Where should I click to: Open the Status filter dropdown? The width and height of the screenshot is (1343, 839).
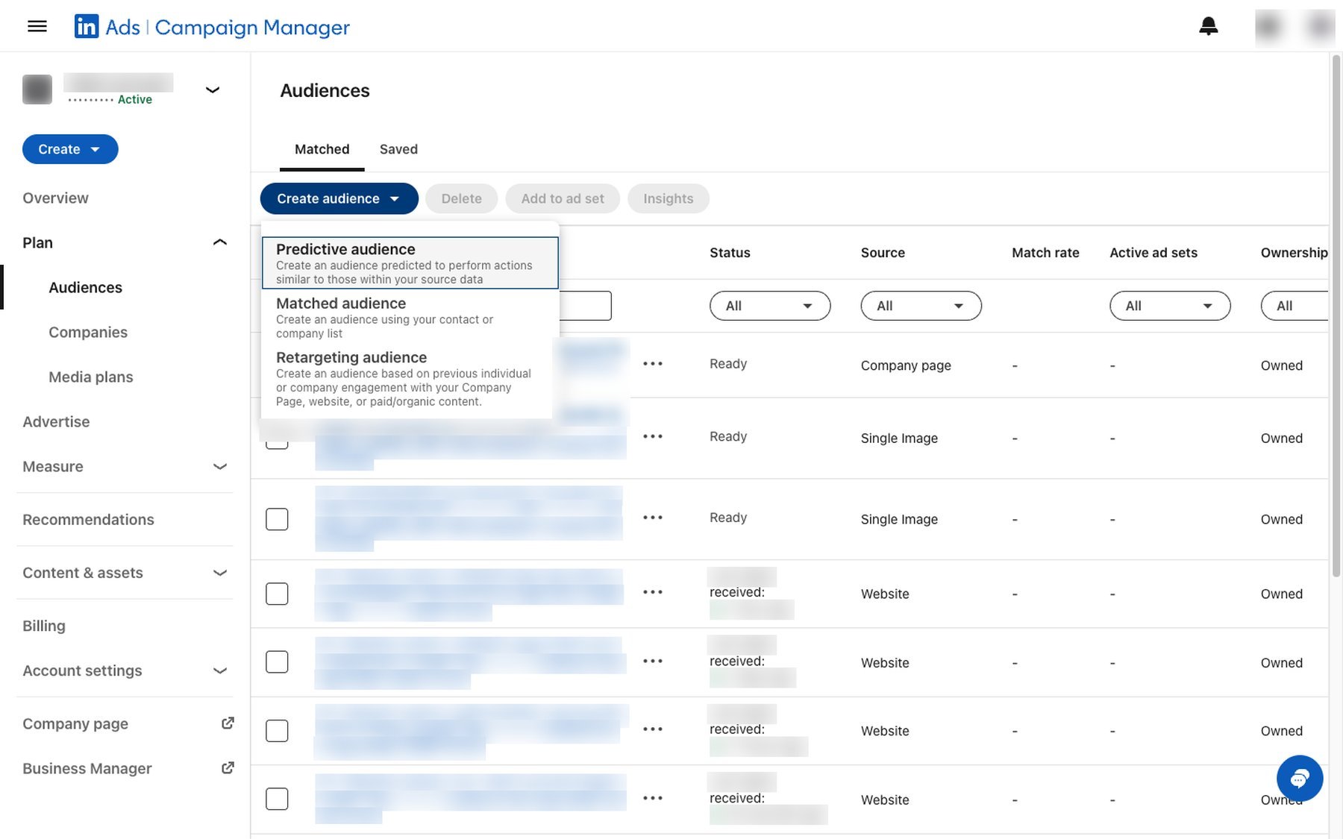pos(770,306)
